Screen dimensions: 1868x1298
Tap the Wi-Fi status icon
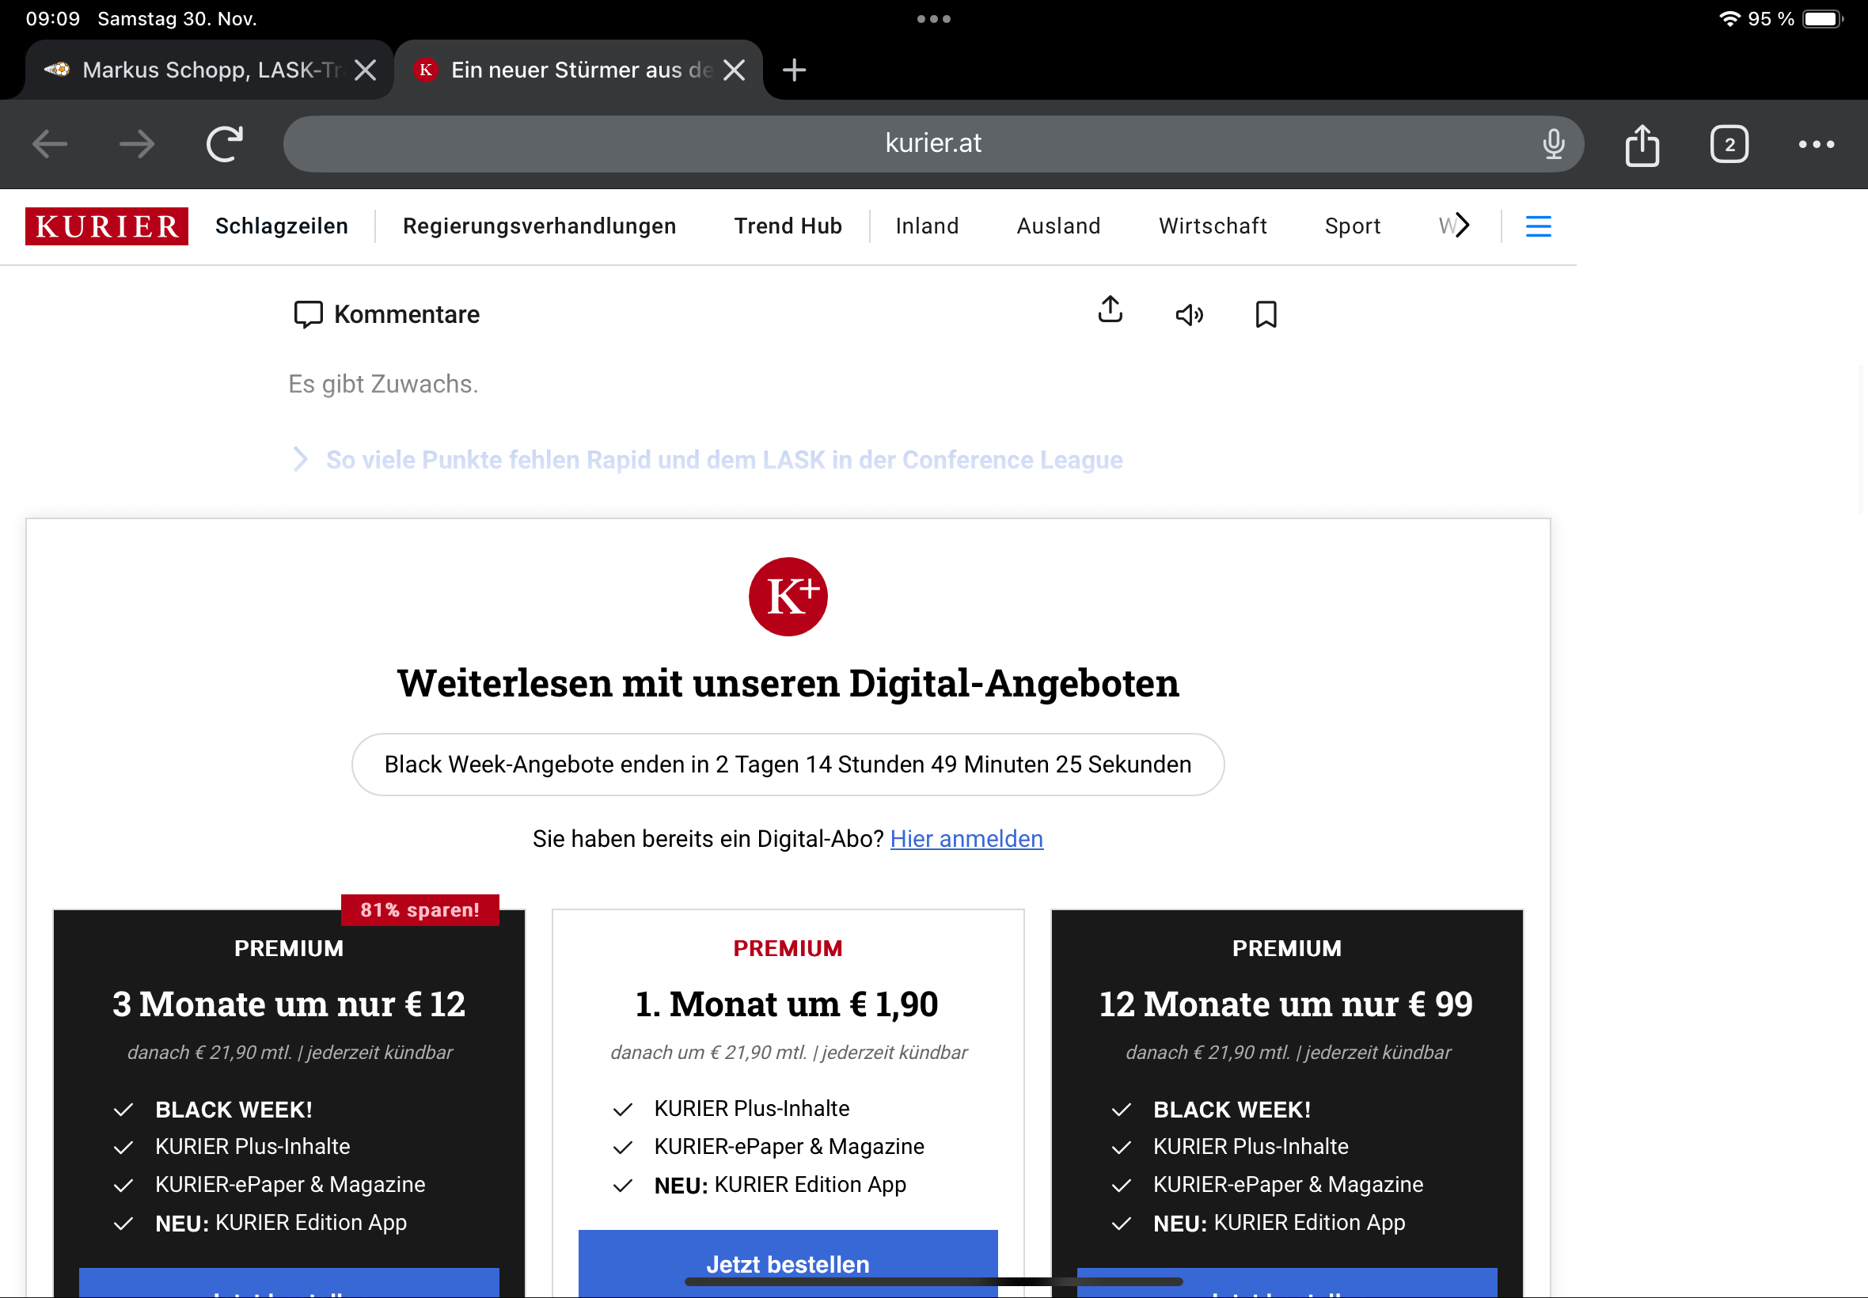1729,19
